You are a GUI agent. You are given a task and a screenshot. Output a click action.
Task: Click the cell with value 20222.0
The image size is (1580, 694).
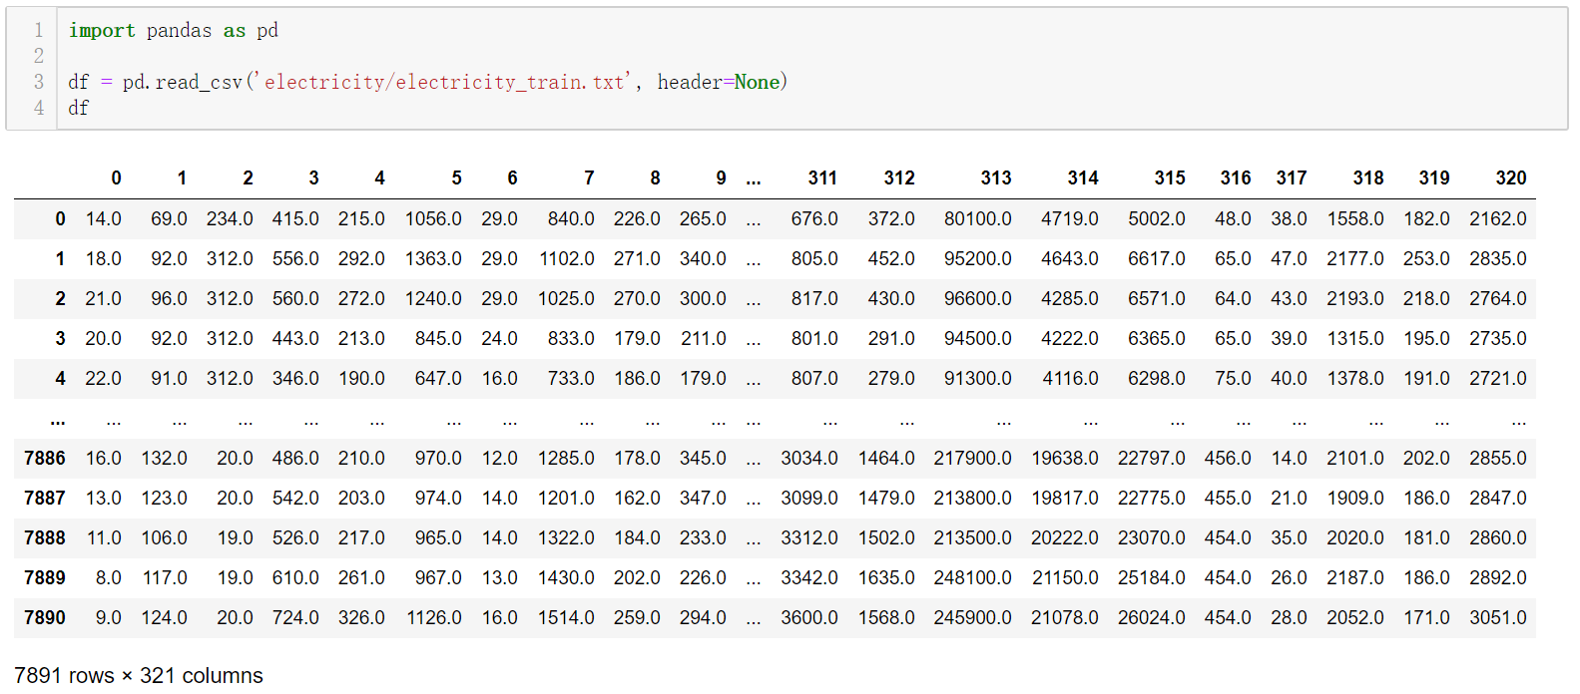pos(1065,537)
